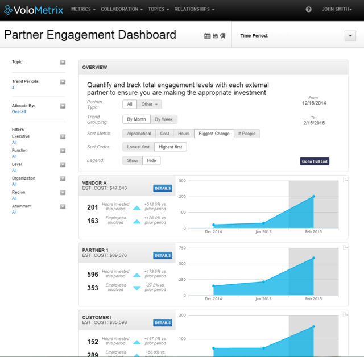Open the John Smith user menu
This screenshot has width=364, height=357.
(337, 9)
